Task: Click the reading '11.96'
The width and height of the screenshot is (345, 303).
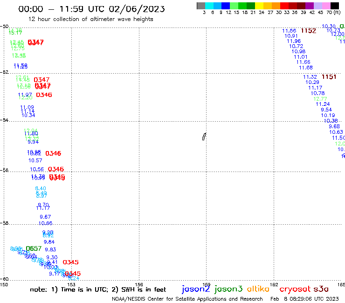Action: click(x=294, y=41)
